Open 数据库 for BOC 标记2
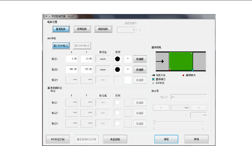252x146 pixels. 140,69
